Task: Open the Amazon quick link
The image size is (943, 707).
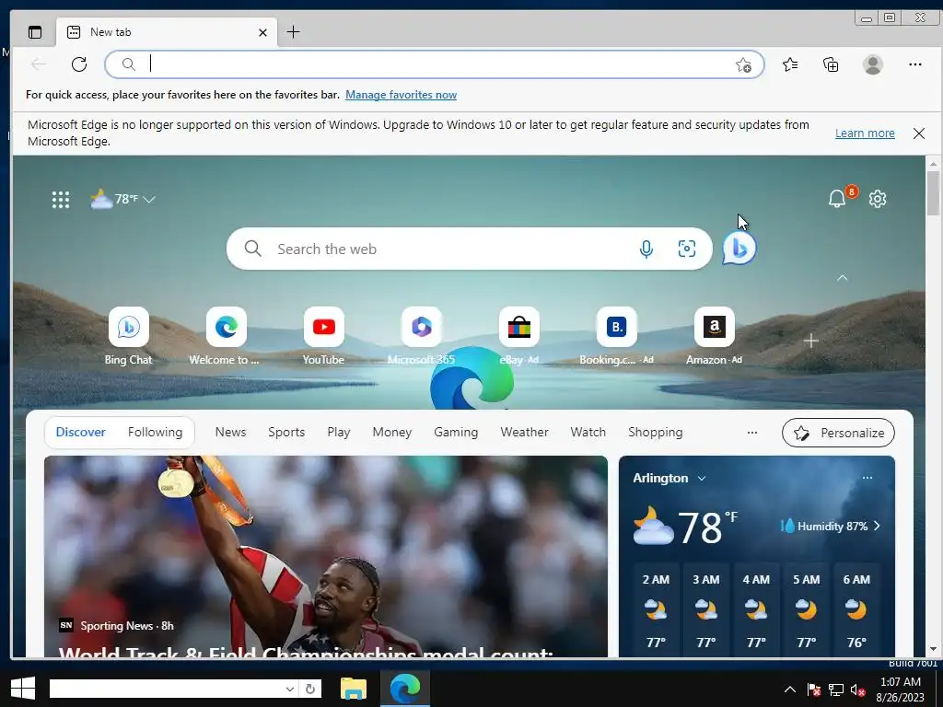Action: [715, 337]
